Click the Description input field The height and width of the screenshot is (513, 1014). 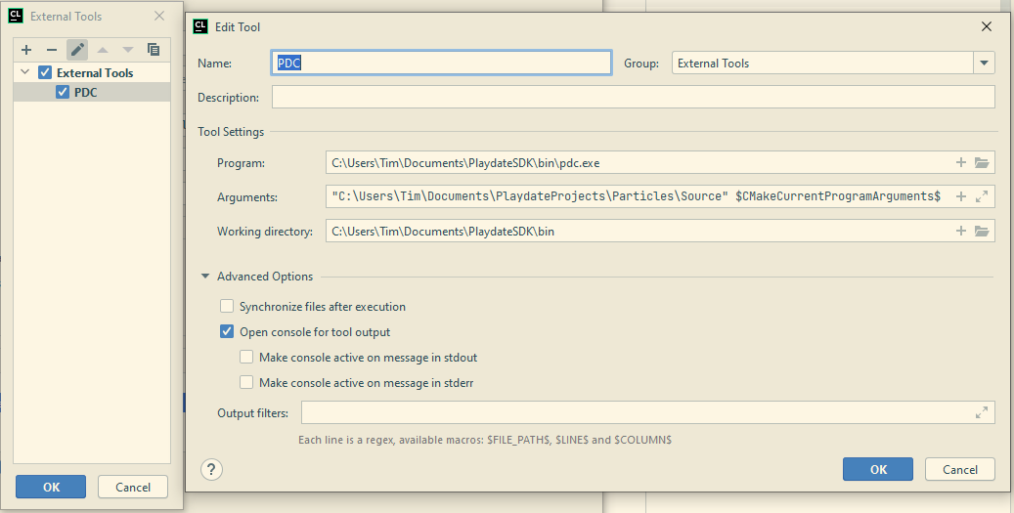coord(633,97)
